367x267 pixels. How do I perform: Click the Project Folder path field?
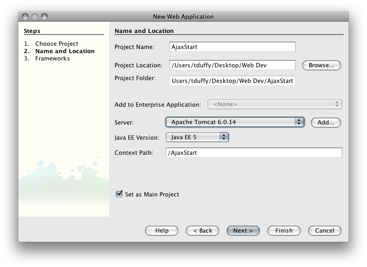click(232, 81)
